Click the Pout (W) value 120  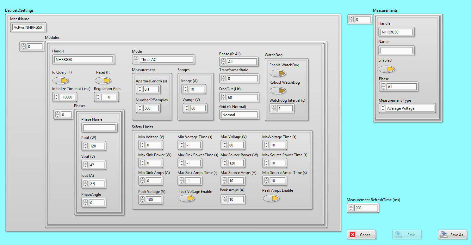click(96, 146)
